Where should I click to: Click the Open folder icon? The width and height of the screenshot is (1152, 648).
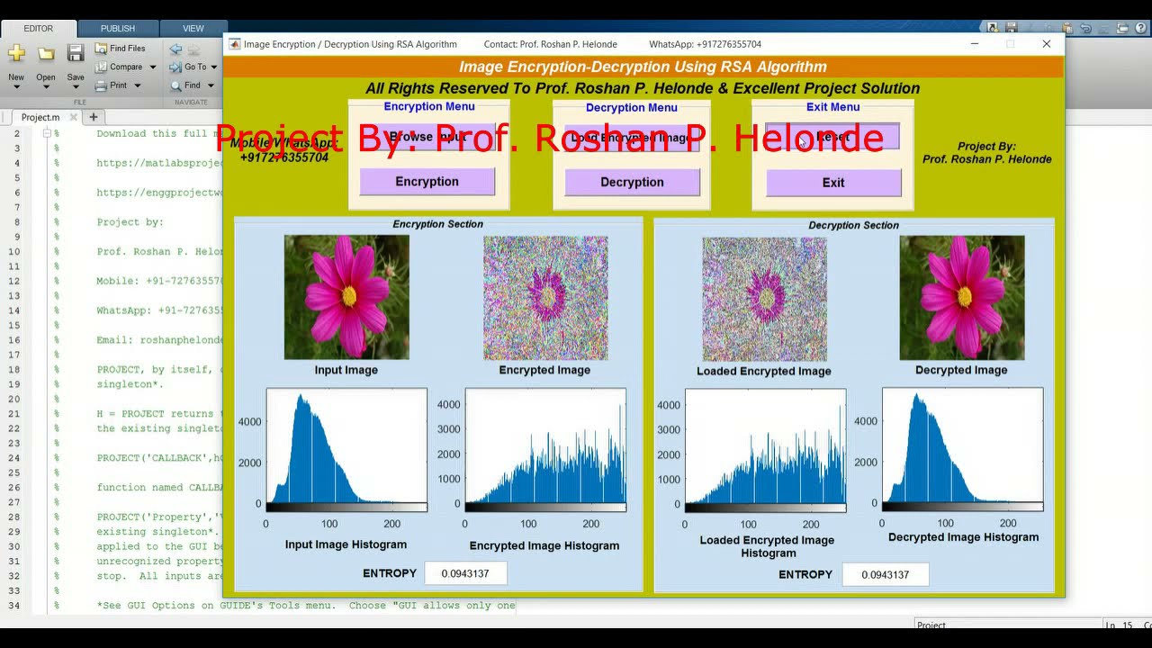point(46,54)
